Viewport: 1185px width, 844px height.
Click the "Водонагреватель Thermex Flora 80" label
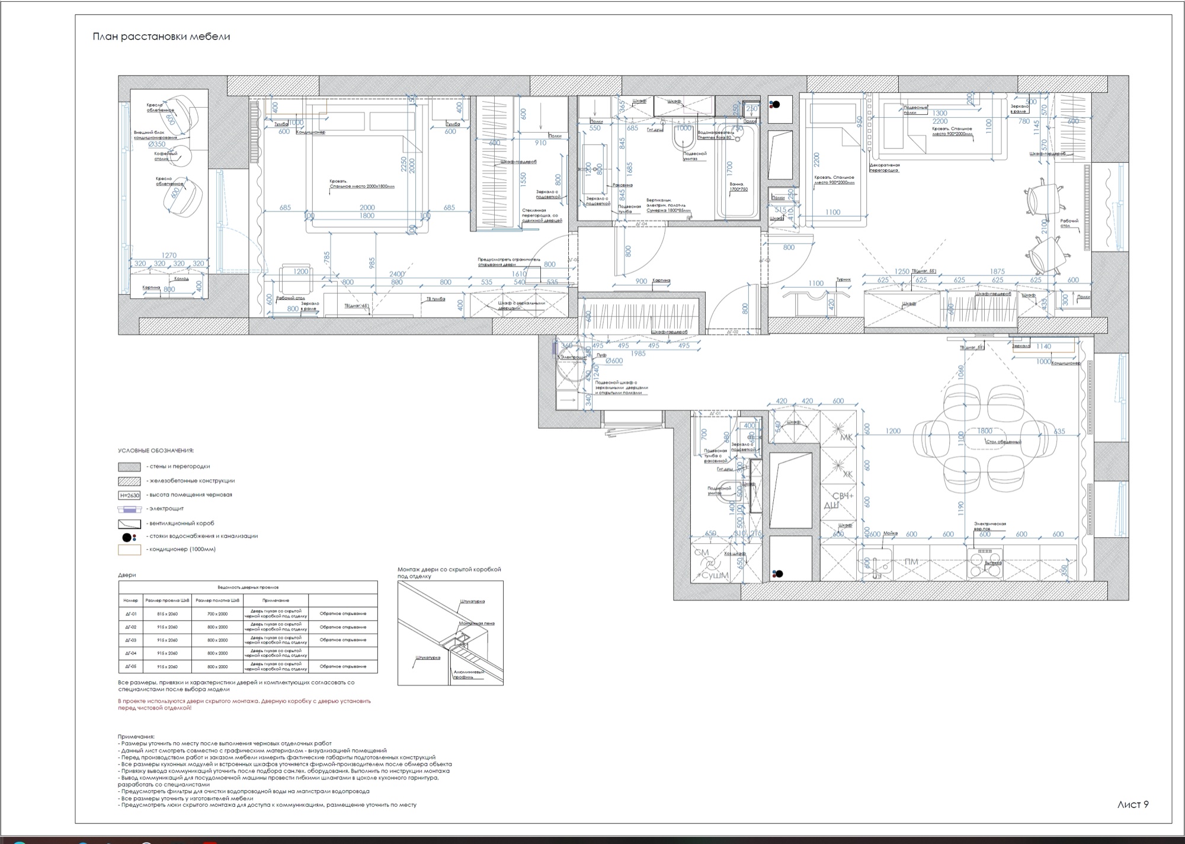coord(716,135)
